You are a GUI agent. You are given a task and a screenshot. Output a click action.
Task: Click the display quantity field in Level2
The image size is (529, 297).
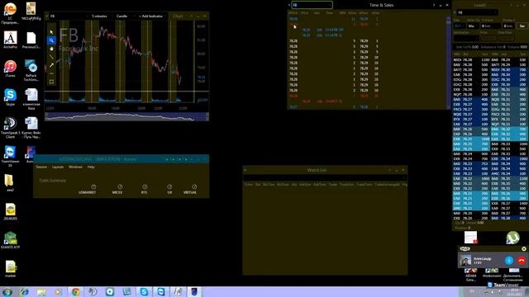pyautogui.click(x=509, y=26)
